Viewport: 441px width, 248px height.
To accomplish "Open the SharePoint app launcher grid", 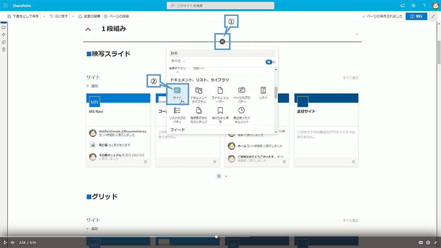I will click(x=5, y=5).
